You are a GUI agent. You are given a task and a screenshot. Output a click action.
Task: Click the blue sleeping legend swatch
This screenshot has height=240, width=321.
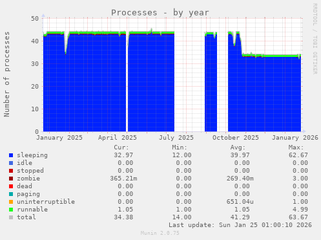click(11, 155)
